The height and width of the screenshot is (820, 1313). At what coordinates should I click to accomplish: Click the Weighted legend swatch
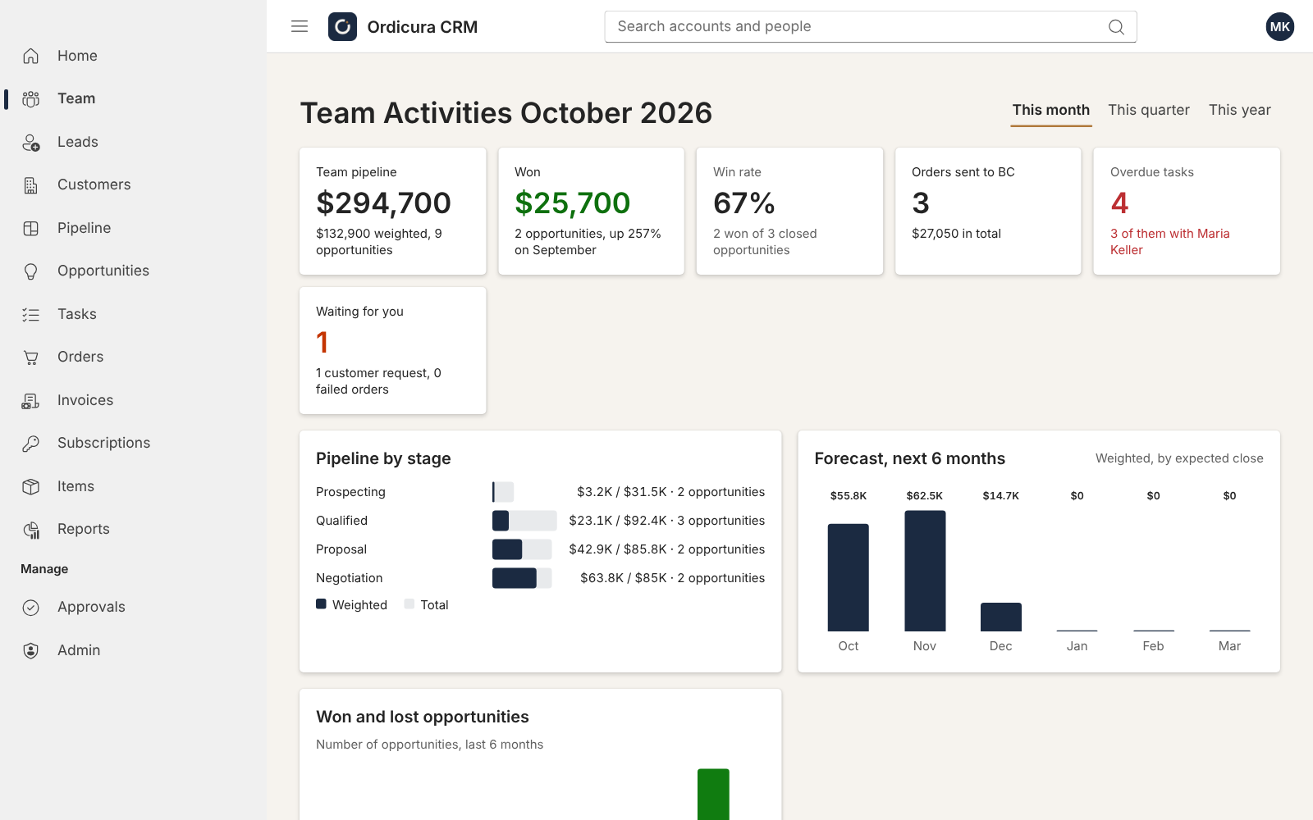pos(321,604)
